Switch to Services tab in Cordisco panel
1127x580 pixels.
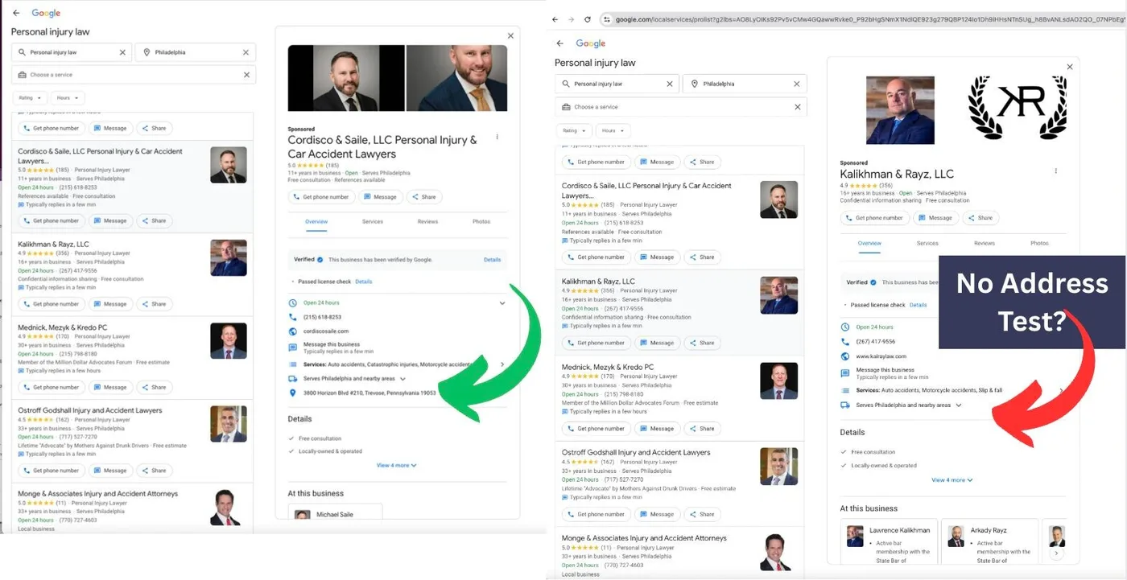pyautogui.click(x=372, y=221)
